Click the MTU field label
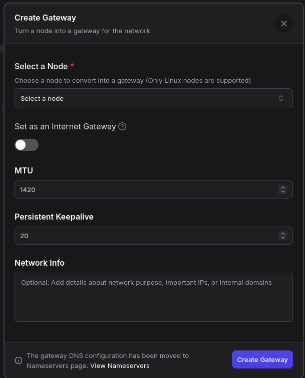This screenshot has height=378, width=305. [24, 170]
